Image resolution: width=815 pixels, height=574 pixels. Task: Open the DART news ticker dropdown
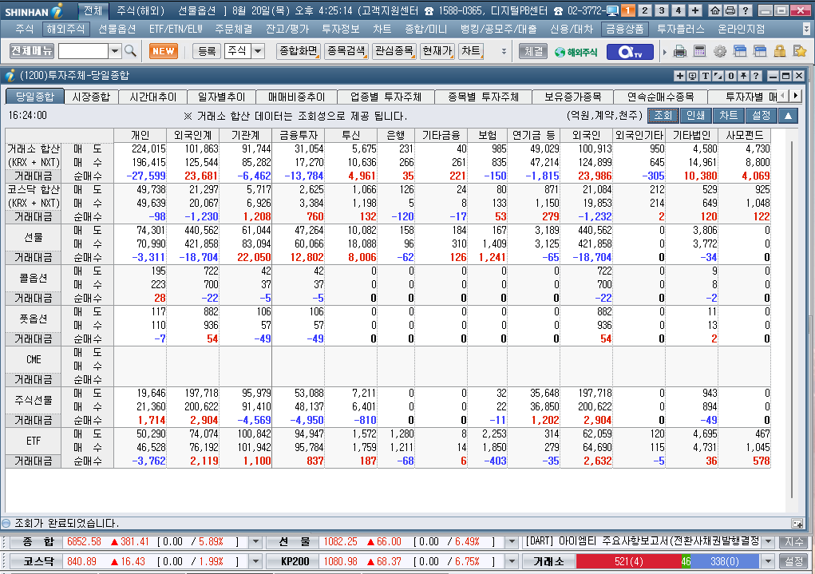768,542
